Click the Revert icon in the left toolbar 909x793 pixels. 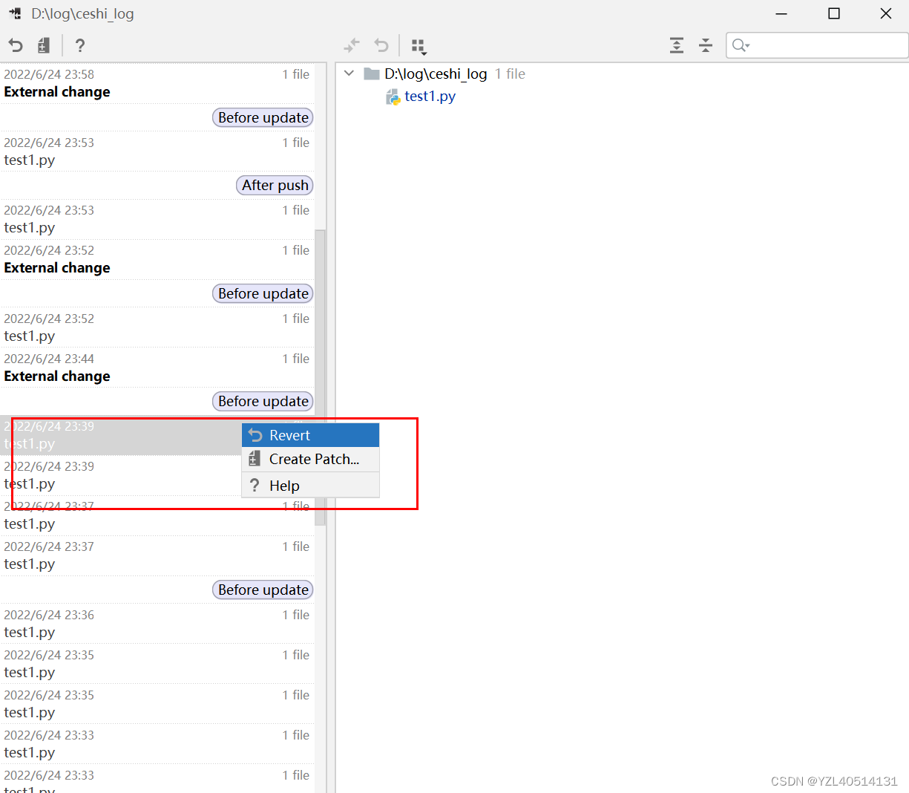16,46
